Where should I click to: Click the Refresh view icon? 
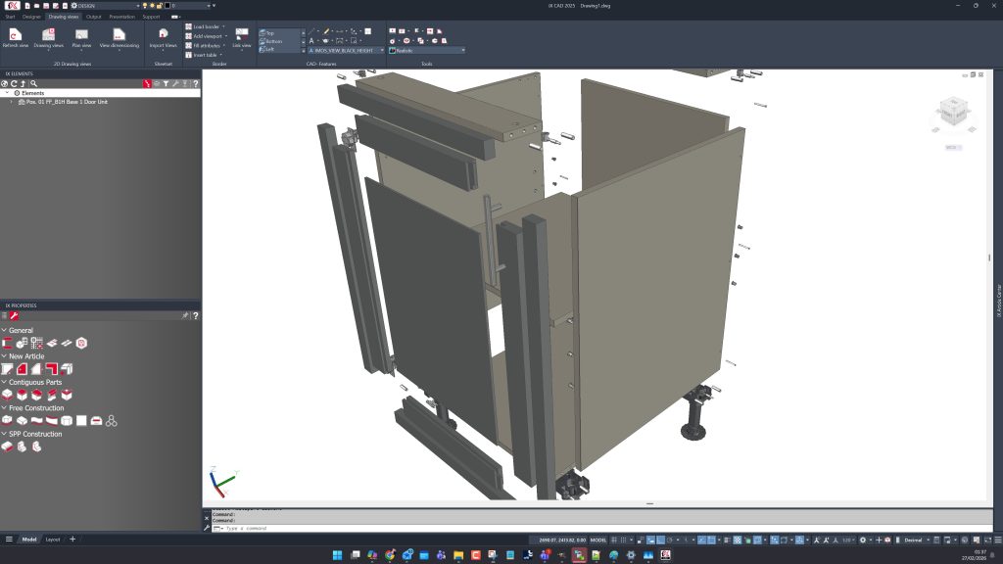(x=16, y=35)
